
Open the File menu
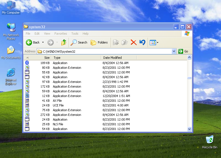coord(28,34)
